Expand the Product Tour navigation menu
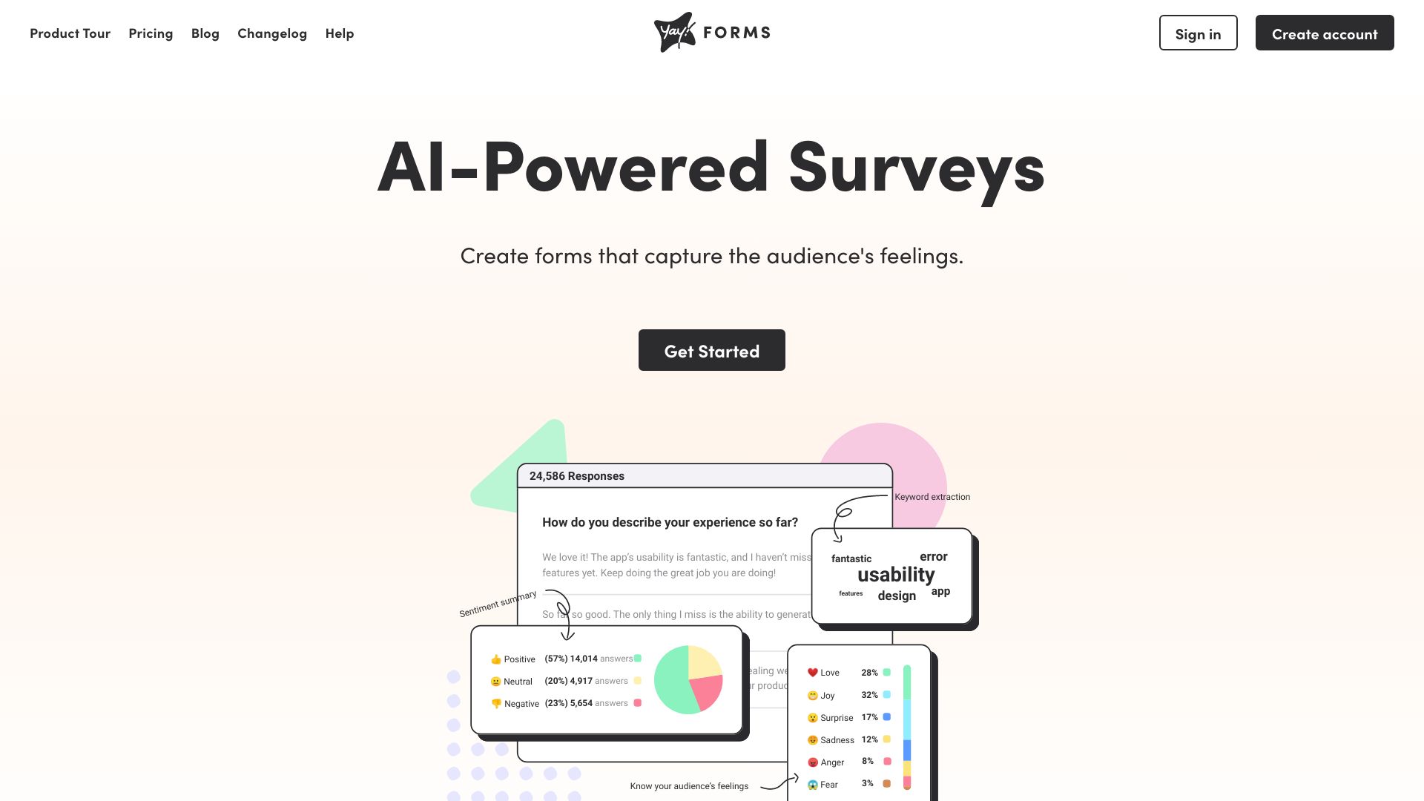The height and width of the screenshot is (801, 1424). pyautogui.click(x=70, y=33)
